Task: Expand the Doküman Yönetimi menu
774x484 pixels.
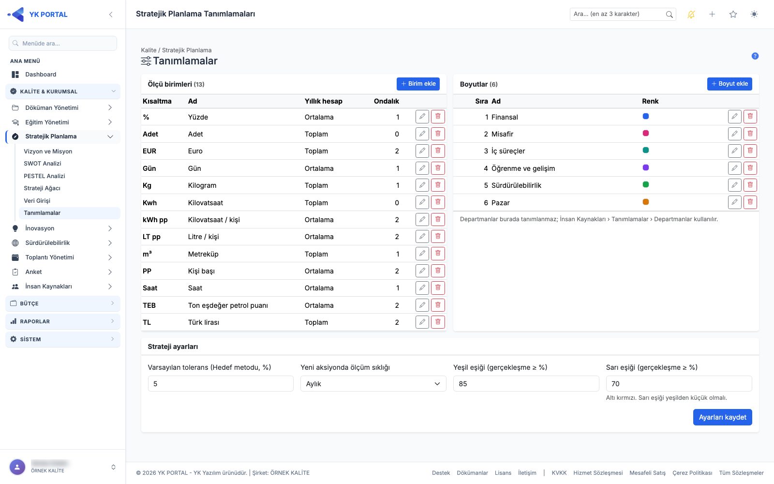Action: pos(63,107)
